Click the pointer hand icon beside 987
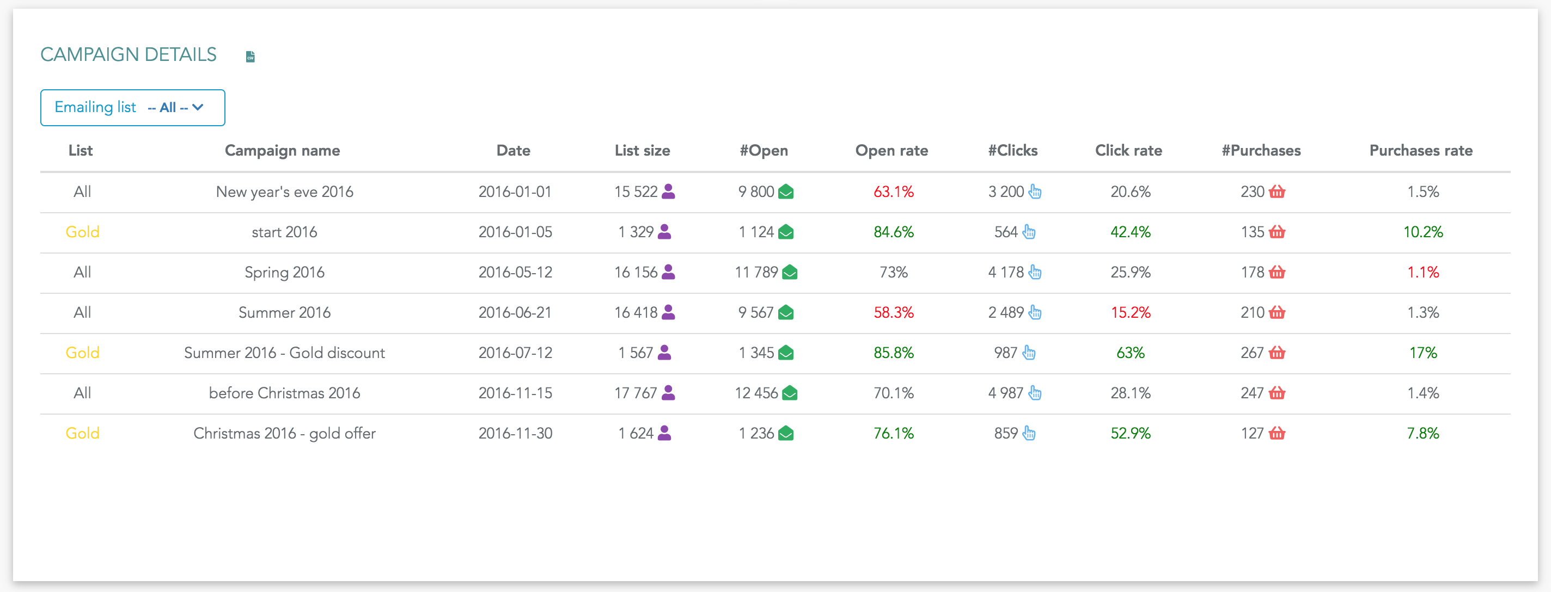 coord(1029,353)
